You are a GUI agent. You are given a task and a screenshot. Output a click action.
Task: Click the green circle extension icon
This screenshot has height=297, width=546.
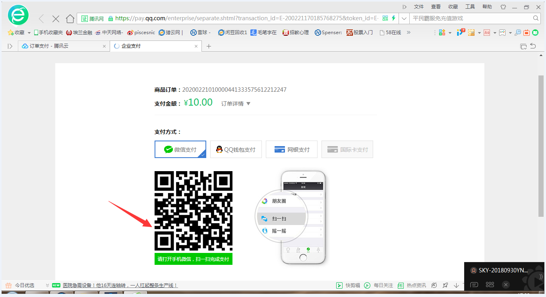[535, 33]
